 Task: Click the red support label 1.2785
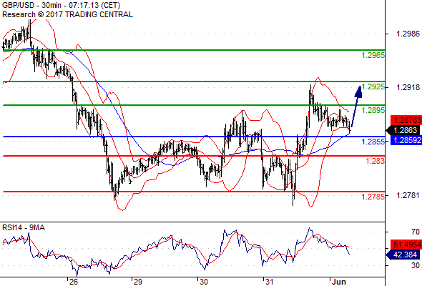coord(373,197)
